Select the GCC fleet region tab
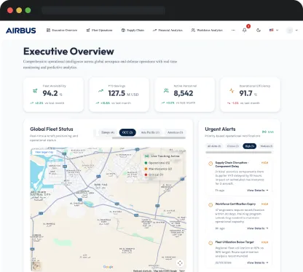The image size is (303, 272). (127, 132)
